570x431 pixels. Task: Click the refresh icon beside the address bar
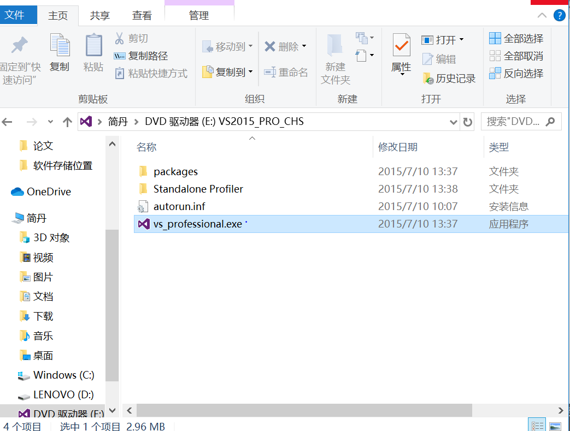pyautogui.click(x=468, y=122)
